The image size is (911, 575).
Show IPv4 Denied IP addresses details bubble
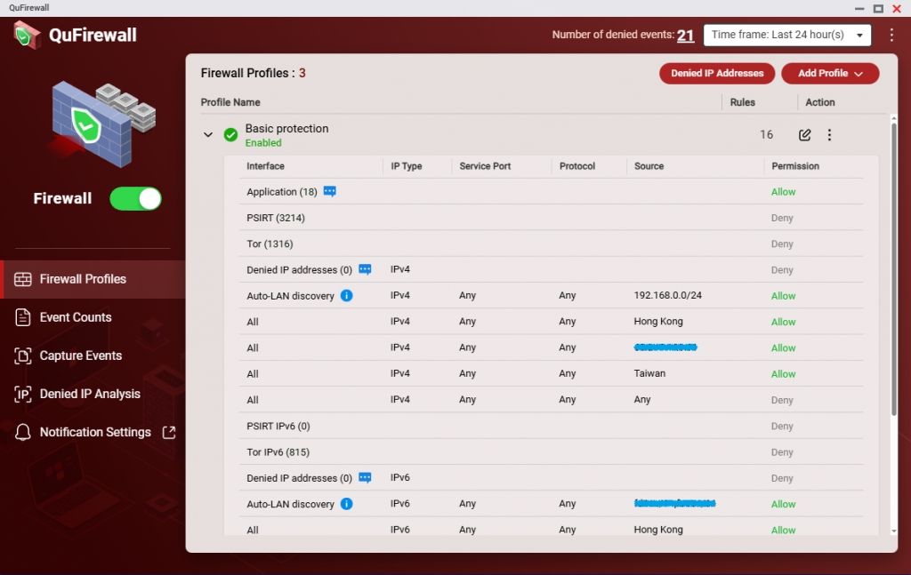[x=365, y=269]
